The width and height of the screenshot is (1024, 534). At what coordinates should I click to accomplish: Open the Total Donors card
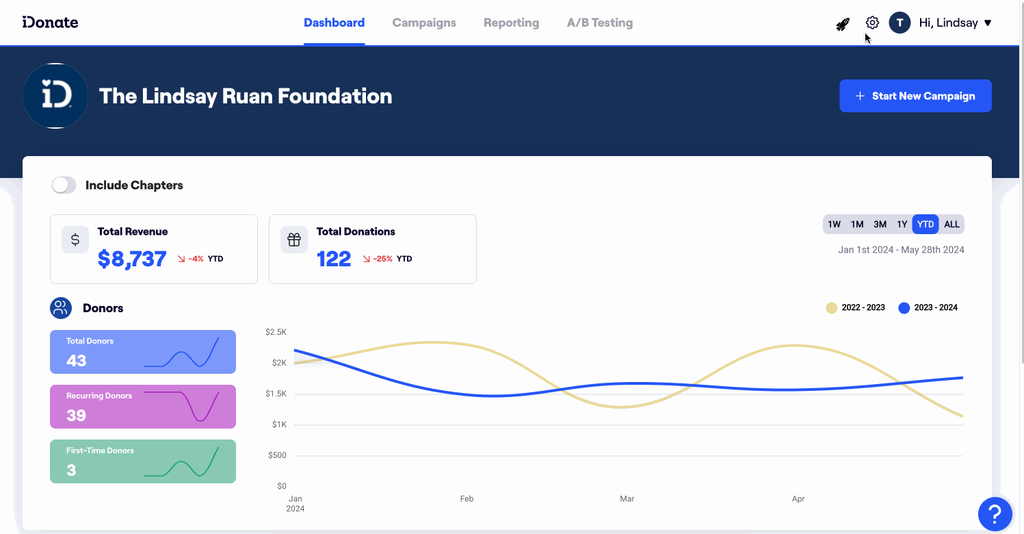pyautogui.click(x=143, y=352)
